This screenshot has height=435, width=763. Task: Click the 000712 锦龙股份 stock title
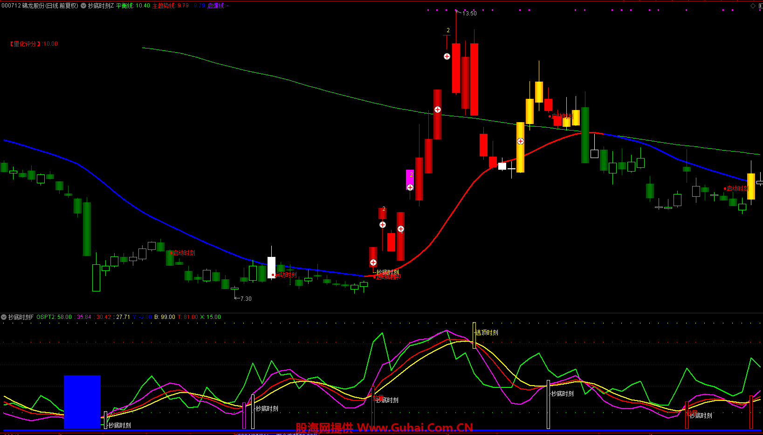click(x=40, y=6)
